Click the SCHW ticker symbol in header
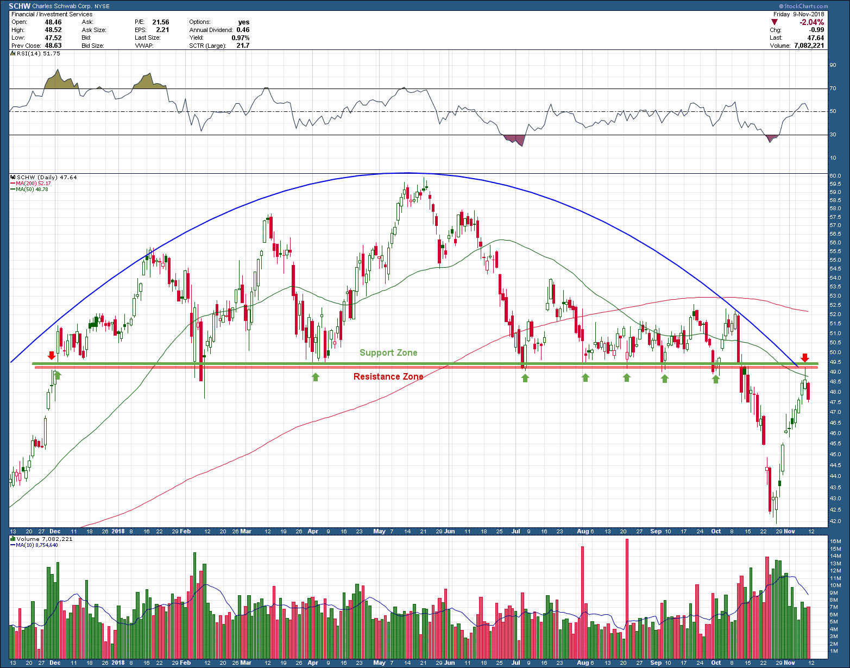Image resolution: width=850 pixels, height=668 pixels. coord(19,6)
